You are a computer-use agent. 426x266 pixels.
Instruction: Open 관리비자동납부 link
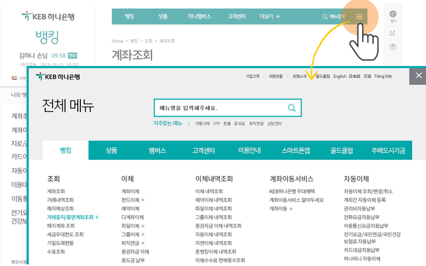click(x=359, y=209)
